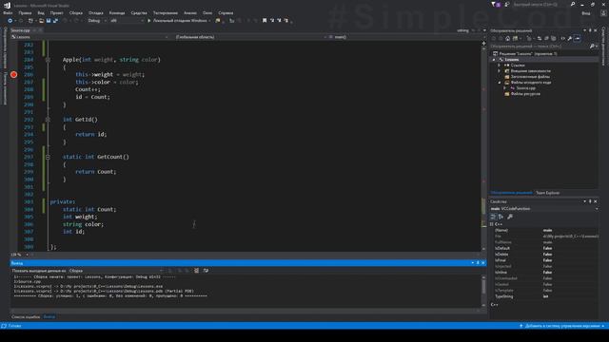Click the Open File folder icon
Image resolution: width=609 pixels, height=342 pixels.
[41, 21]
